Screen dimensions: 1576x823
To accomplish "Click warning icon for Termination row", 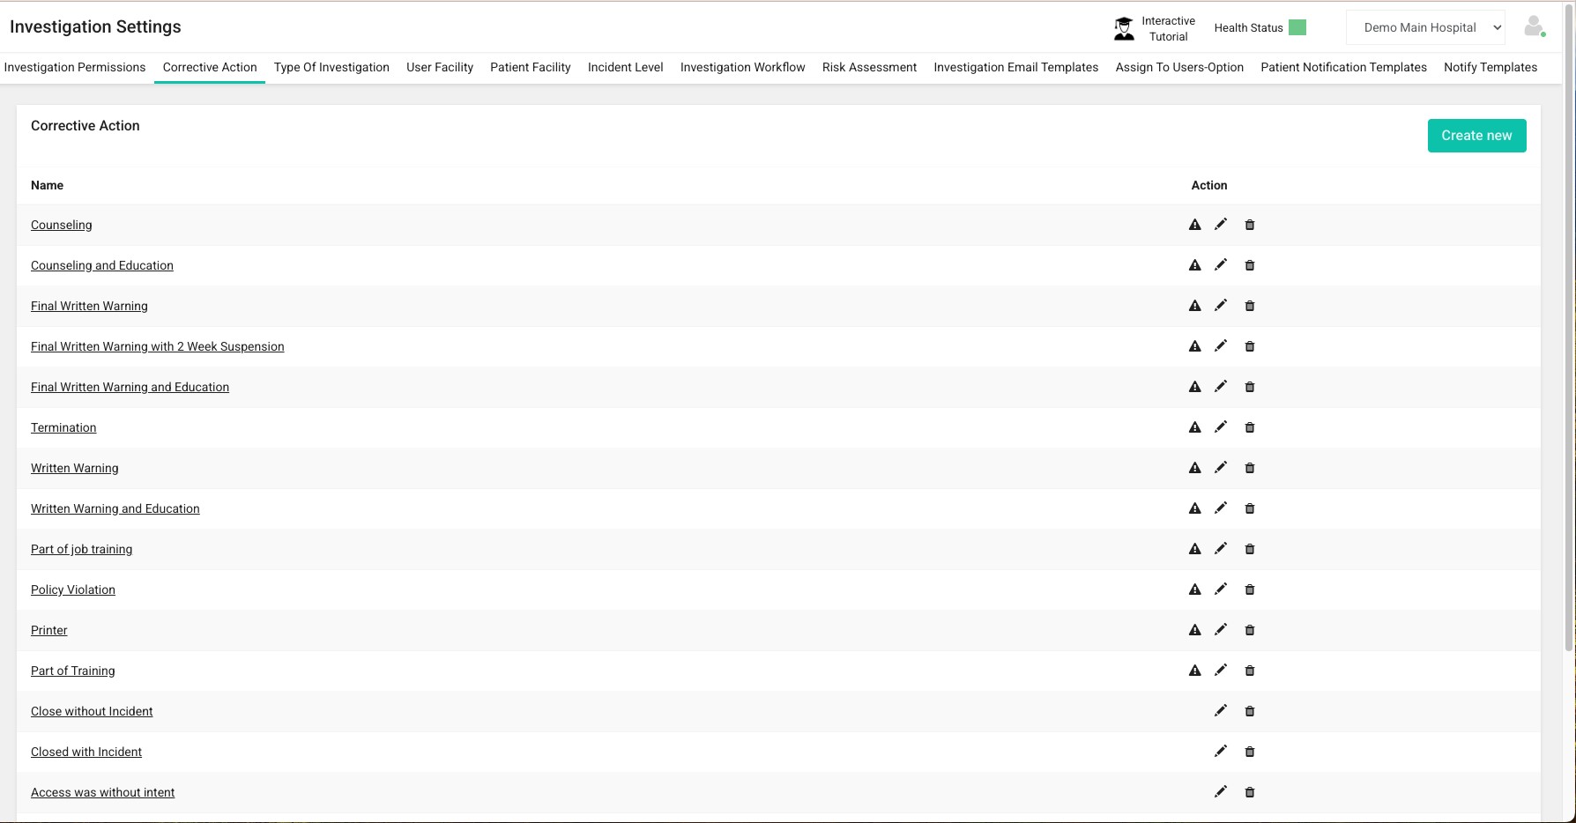I will click(x=1194, y=427).
